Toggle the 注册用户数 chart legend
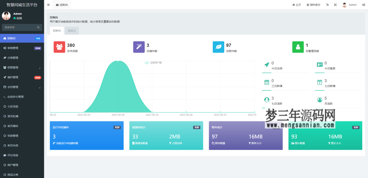The image size is (368, 178). (153, 63)
